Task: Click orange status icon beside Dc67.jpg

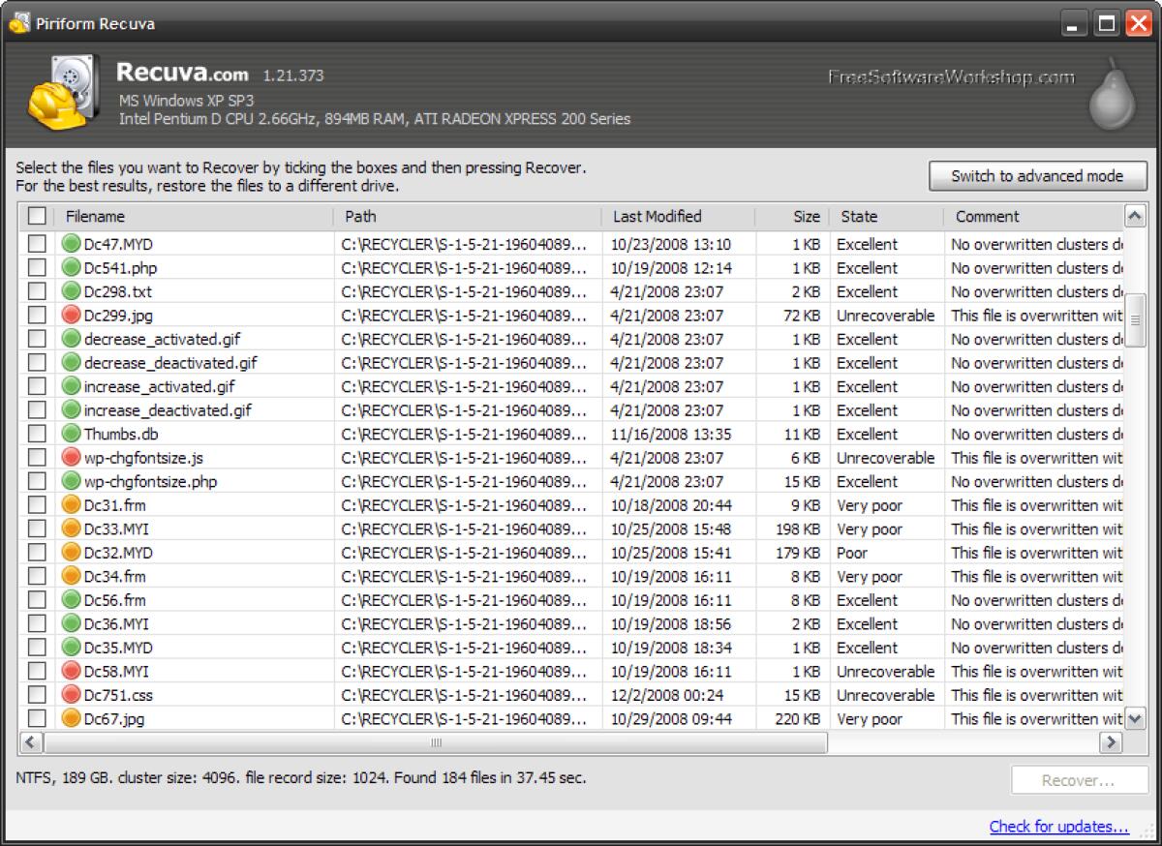Action: click(x=71, y=719)
